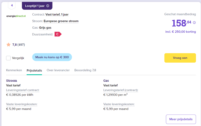Click Vast tarief under the Gas heading
201x126 pixels.
click(110, 85)
